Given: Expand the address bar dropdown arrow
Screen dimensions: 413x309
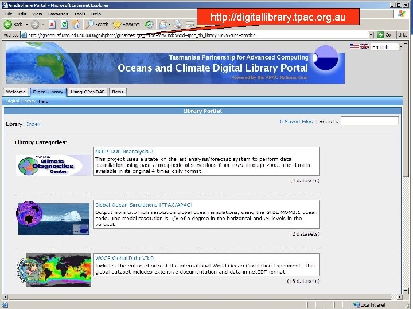Looking at the screenshot, I should (x=371, y=35).
